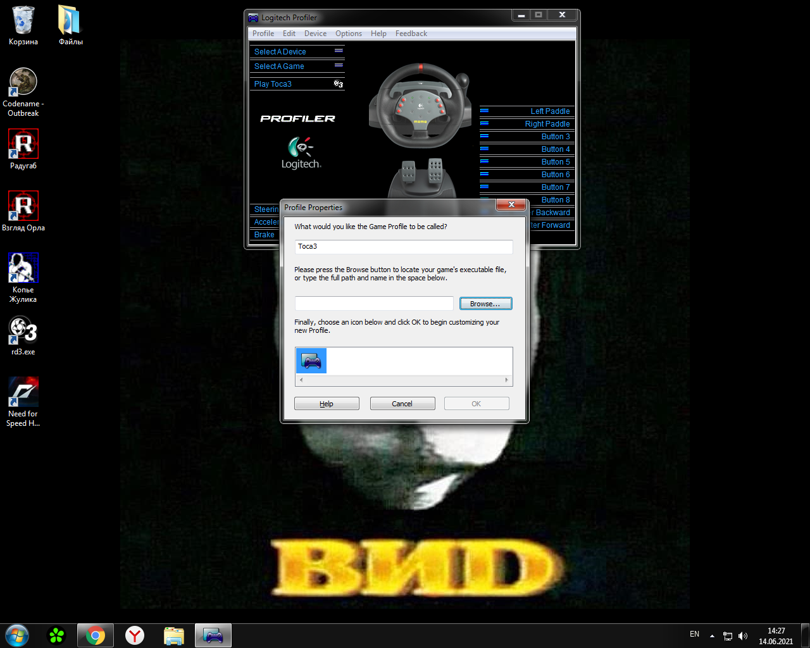Click the blue icon beside Button 3
Viewport: 810px width, 648px height.
484,136
